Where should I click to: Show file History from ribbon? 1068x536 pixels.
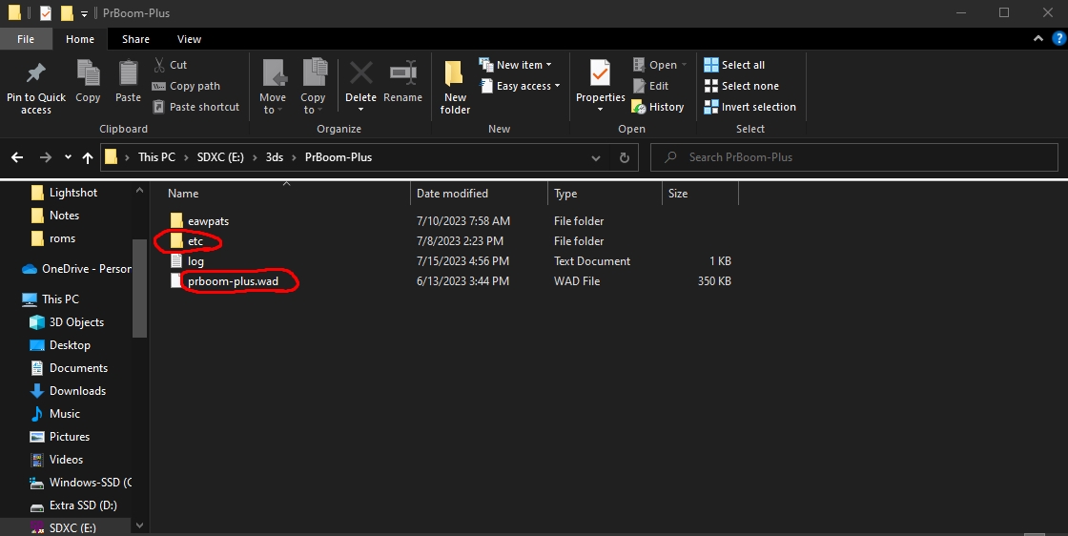point(658,107)
